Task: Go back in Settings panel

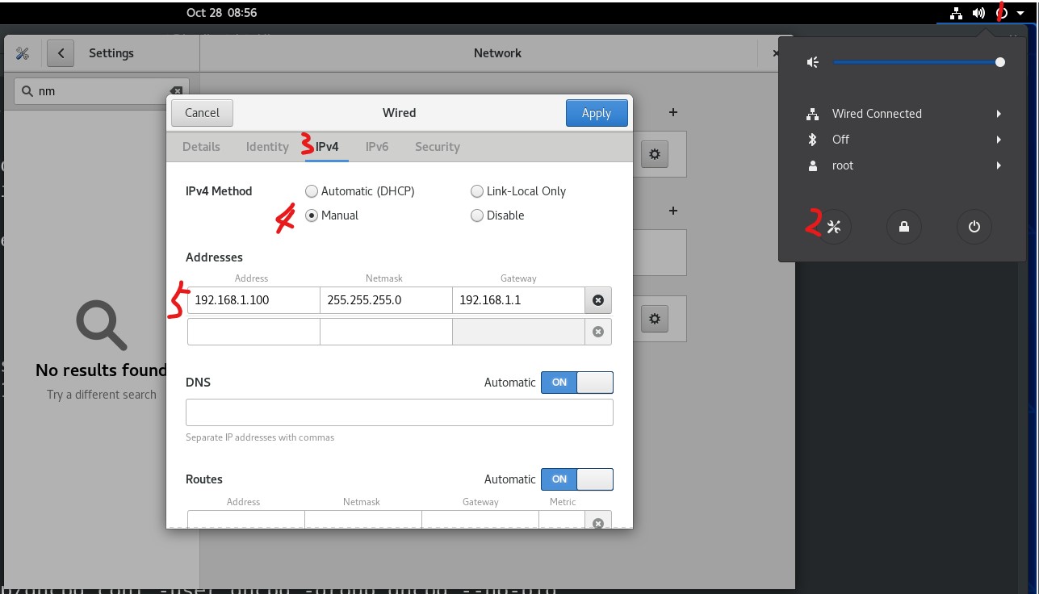Action: (61, 53)
